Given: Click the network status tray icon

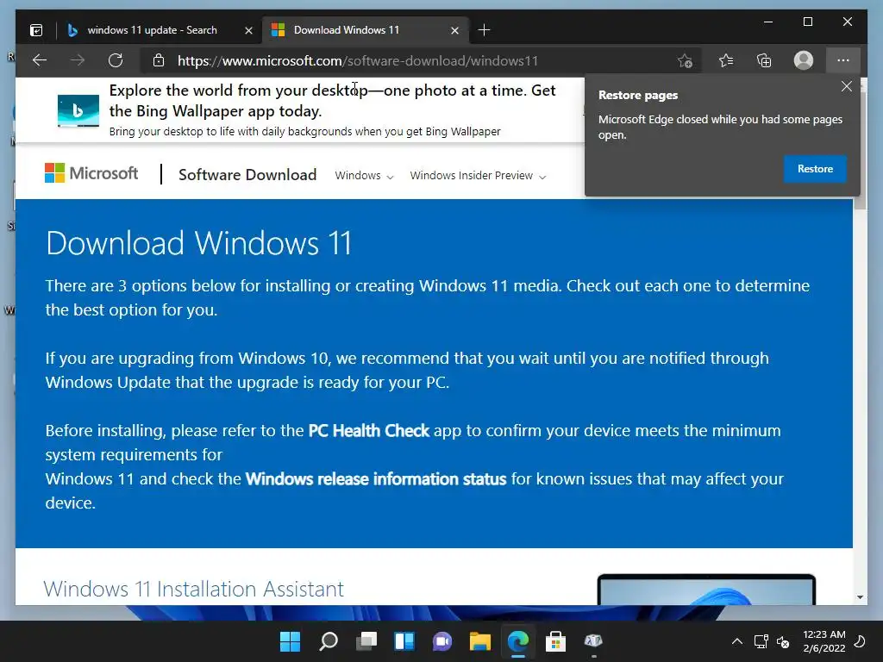Looking at the screenshot, I should [x=761, y=641].
